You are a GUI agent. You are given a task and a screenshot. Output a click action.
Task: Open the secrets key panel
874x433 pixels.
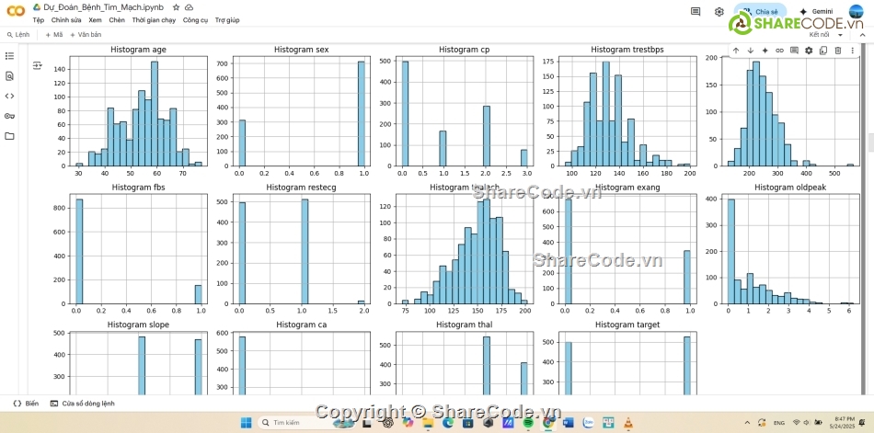[9, 116]
